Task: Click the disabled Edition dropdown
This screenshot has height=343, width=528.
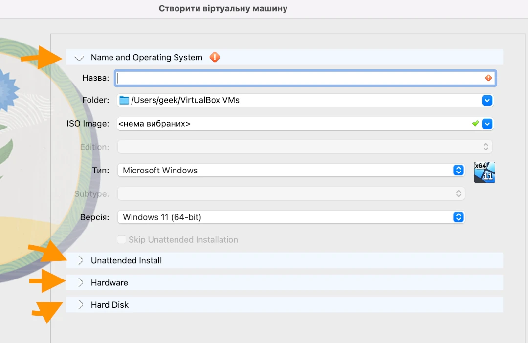Action: pos(305,147)
